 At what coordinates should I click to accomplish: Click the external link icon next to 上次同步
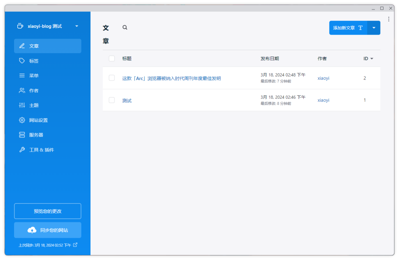[x=75, y=245]
